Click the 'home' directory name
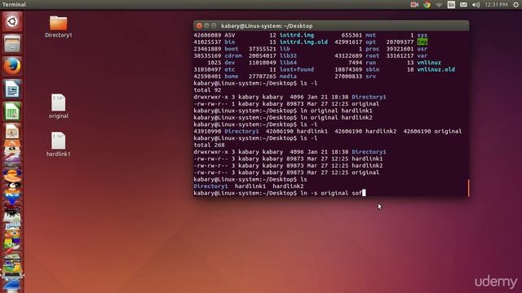This screenshot has height=293, width=522. (232, 77)
